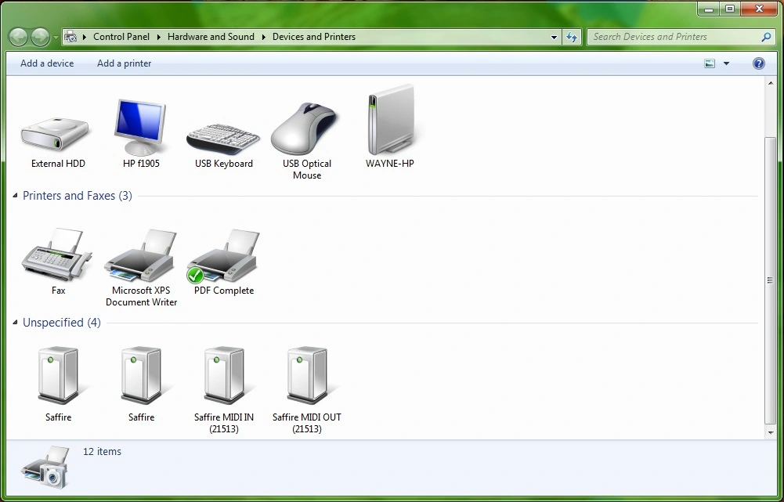This screenshot has width=784, height=502.
Task: Restore down the Devices and Printers window
Action: 730,9
